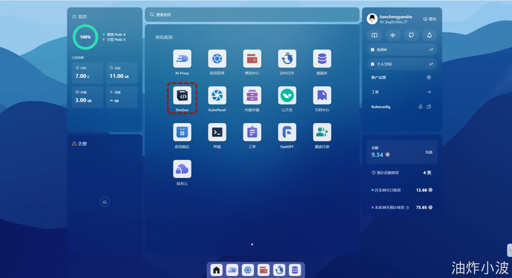The image size is (512, 278).
Task: Click the username banchengyansha
Action: (396, 17)
